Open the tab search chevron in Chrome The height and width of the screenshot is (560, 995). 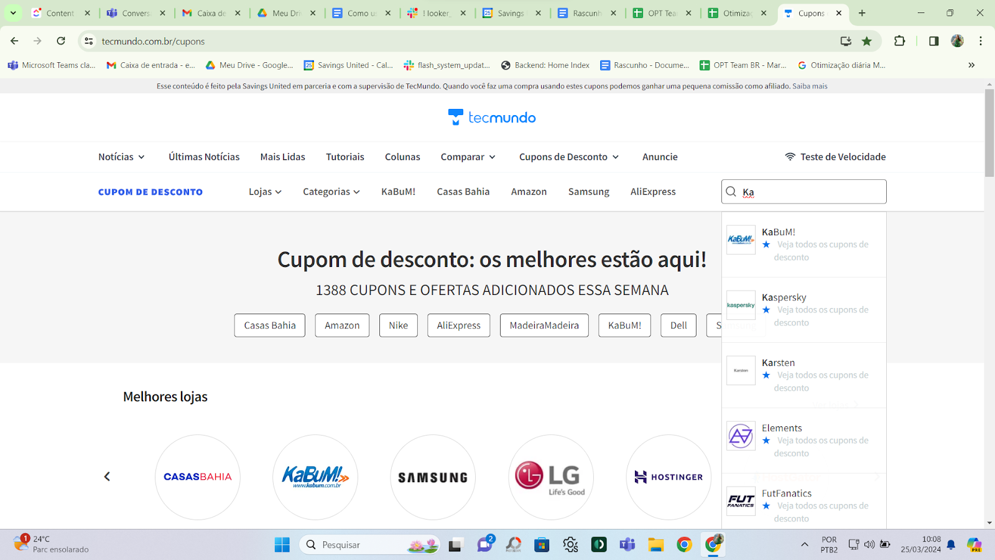point(13,13)
